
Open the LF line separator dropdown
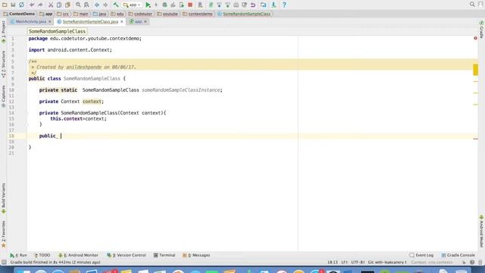344,262
